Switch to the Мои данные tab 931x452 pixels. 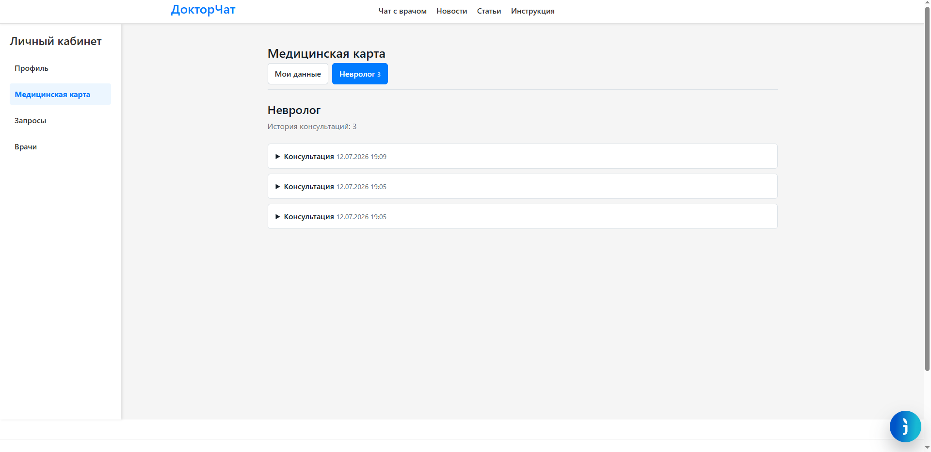click(298, 74)
